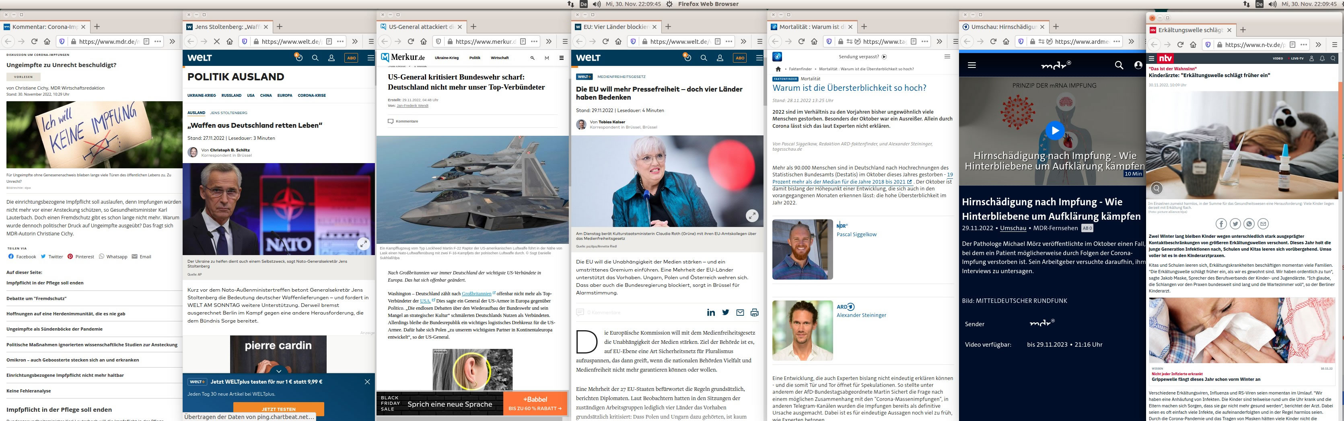Open the MDR Mediathek profile icon
This screenshot has width=1344, height=421.
coord(1138,65)
